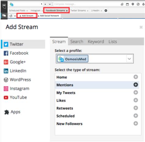The width and height of the screenshot is (145, 142).
Task: Select the Keyword tab in dialog
Action: coord(96,42)
